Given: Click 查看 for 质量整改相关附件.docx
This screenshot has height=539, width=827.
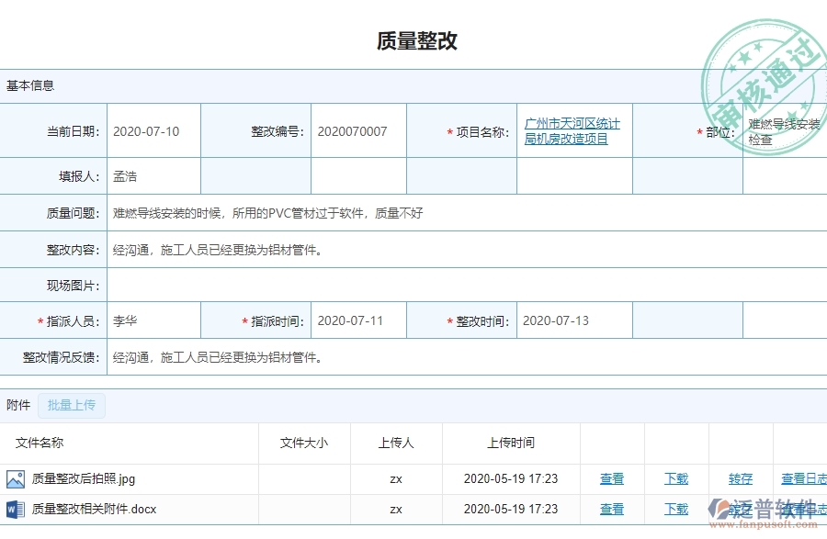Looking at the screenshot, I should pyautogui.click(x=612, y=509).
